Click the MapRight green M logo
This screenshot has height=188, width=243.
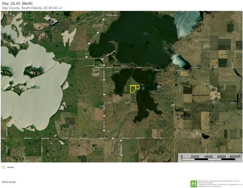[x=194, y=183]
